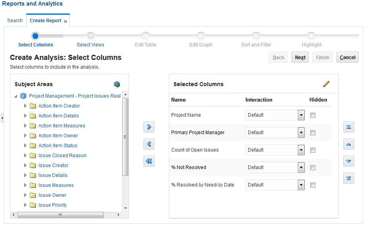Switch to the Search tab

pos(15,21)
